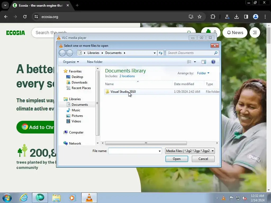Select Documents under Libraries
The width and height of the screenshot is (271, 203).
point(80,105)
